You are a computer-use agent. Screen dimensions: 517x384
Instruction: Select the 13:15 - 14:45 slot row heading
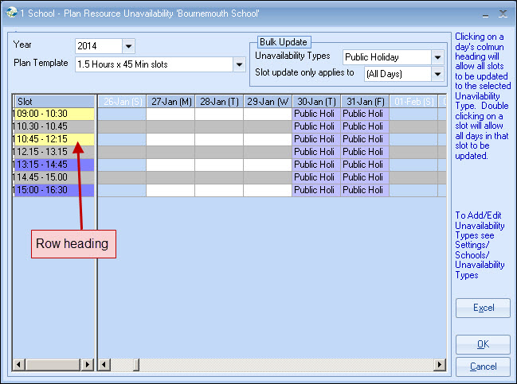point(53,165)
